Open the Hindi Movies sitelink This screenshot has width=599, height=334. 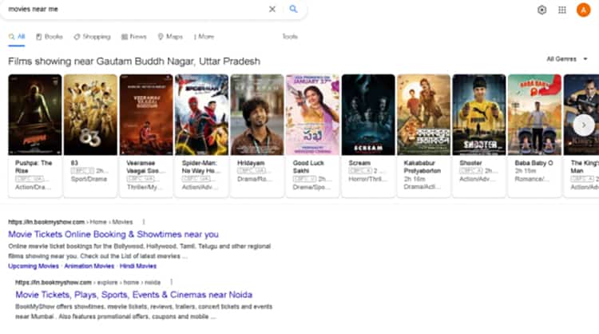(x=138, y=266)
